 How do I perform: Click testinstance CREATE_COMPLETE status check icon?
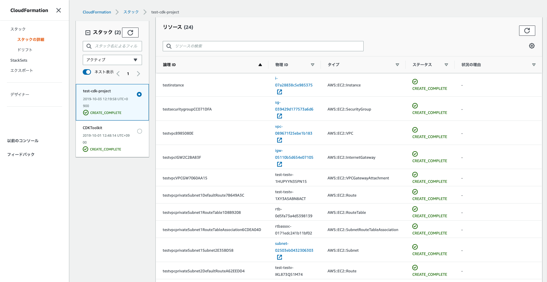click(x=415, y=82)
